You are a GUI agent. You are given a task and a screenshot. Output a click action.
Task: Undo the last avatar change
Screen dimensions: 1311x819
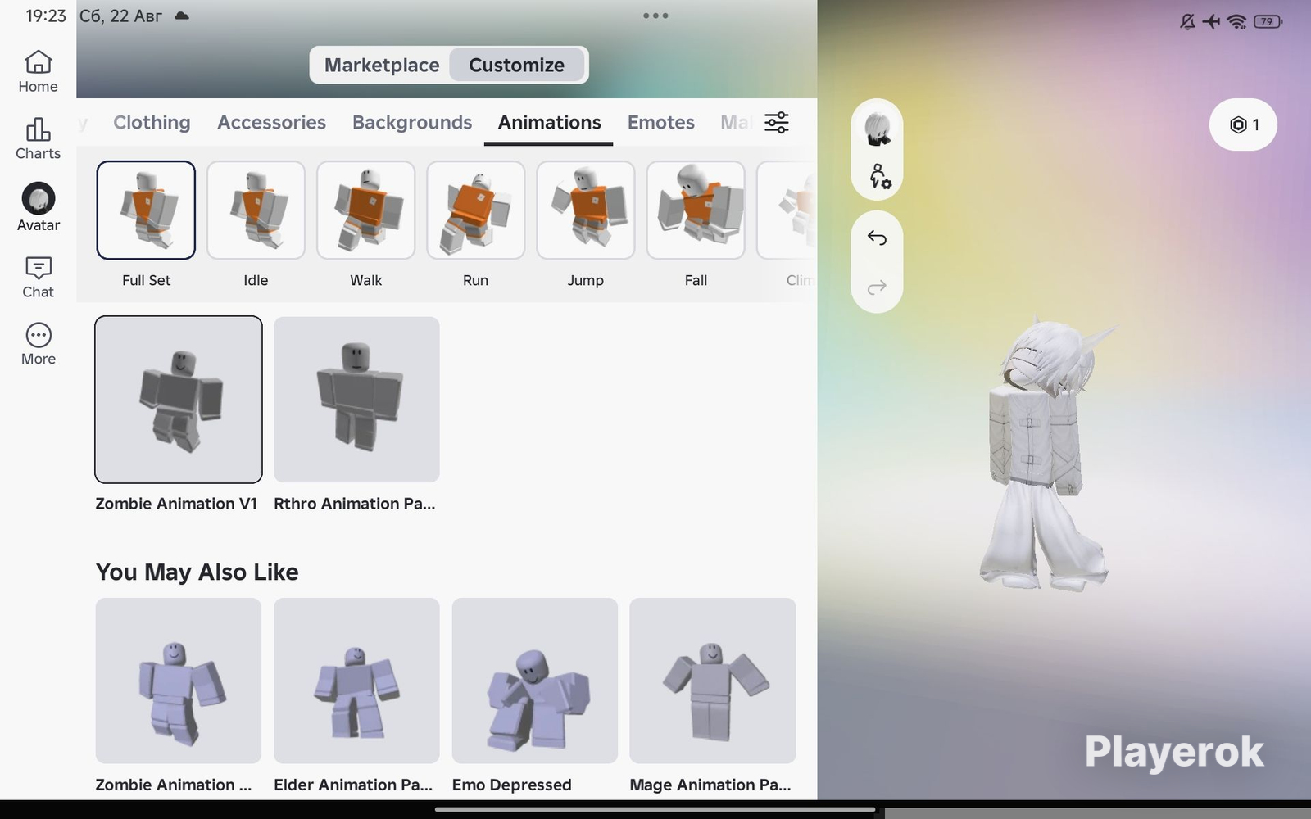[877, 238]
